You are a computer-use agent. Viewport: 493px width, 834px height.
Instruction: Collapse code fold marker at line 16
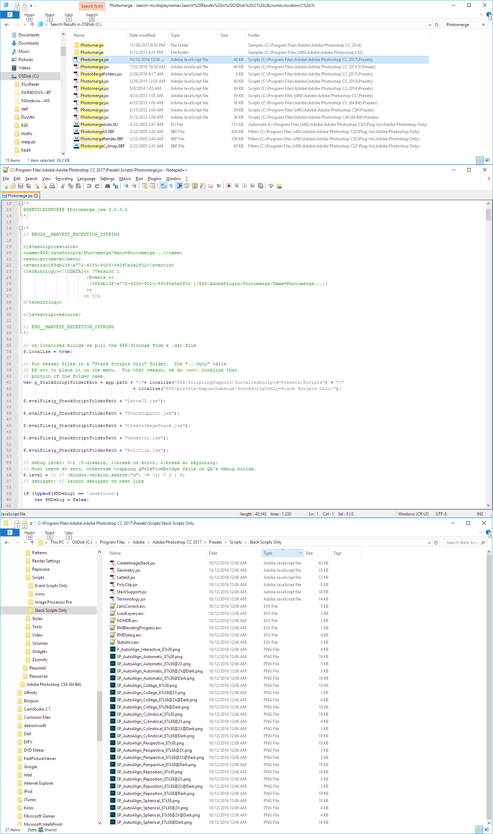point(20,228)
